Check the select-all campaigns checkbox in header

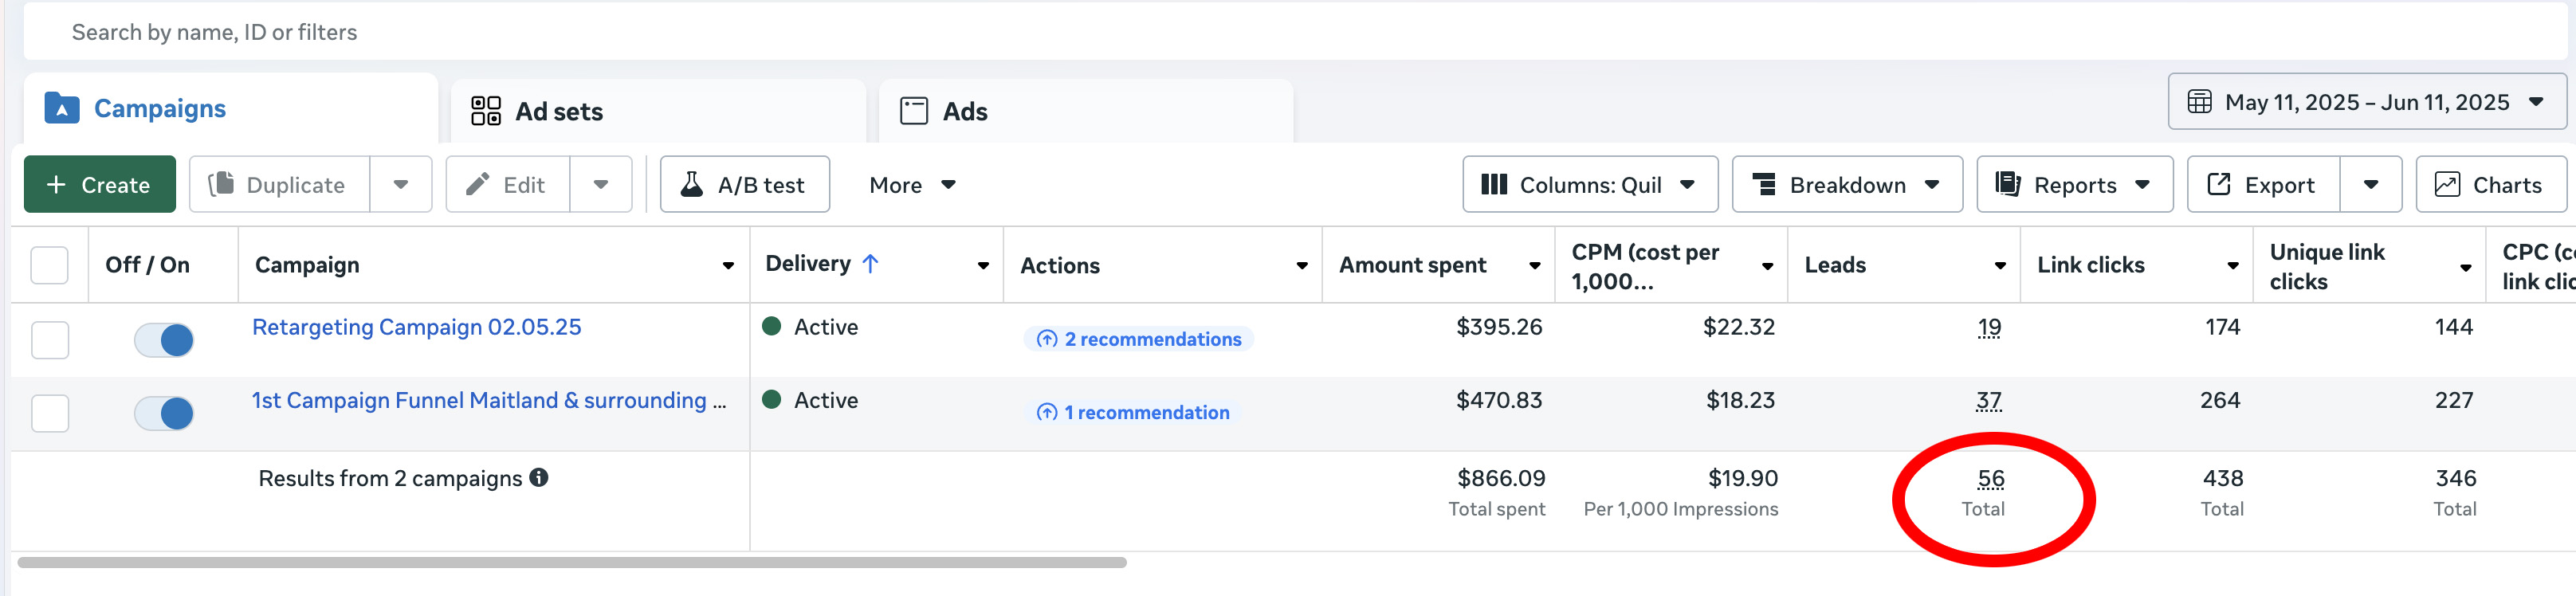(x=50, y=265)
